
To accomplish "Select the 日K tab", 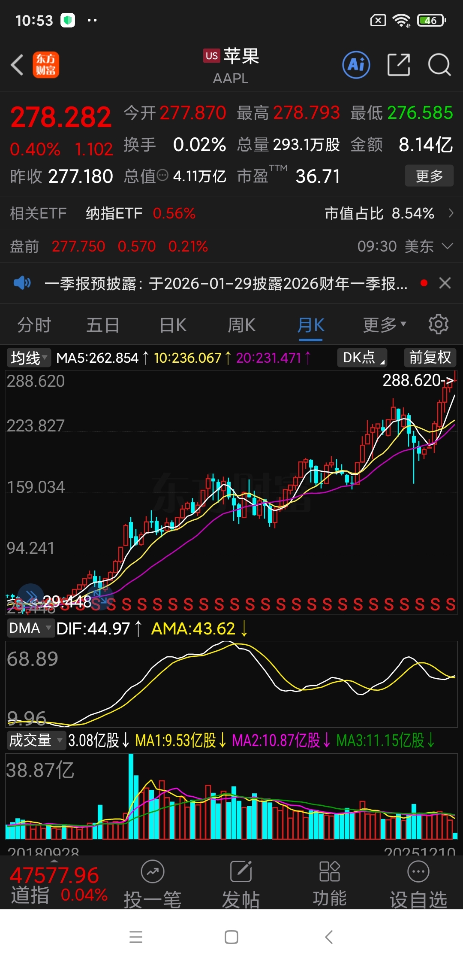I will tap(173, 325).
